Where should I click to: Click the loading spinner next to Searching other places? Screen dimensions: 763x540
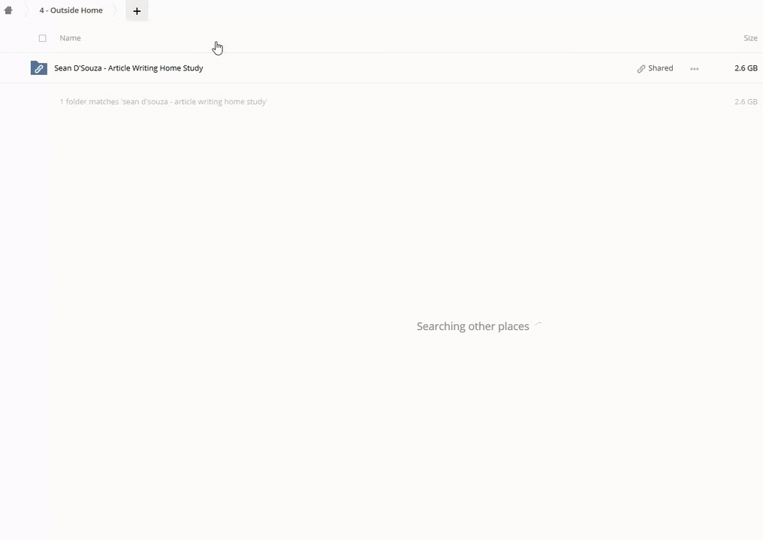click(x=538, y=326)
